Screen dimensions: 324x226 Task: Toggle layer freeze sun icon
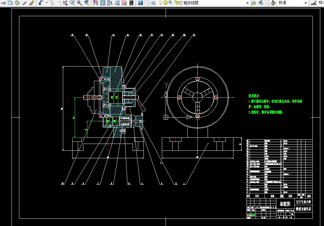[165, 3]
